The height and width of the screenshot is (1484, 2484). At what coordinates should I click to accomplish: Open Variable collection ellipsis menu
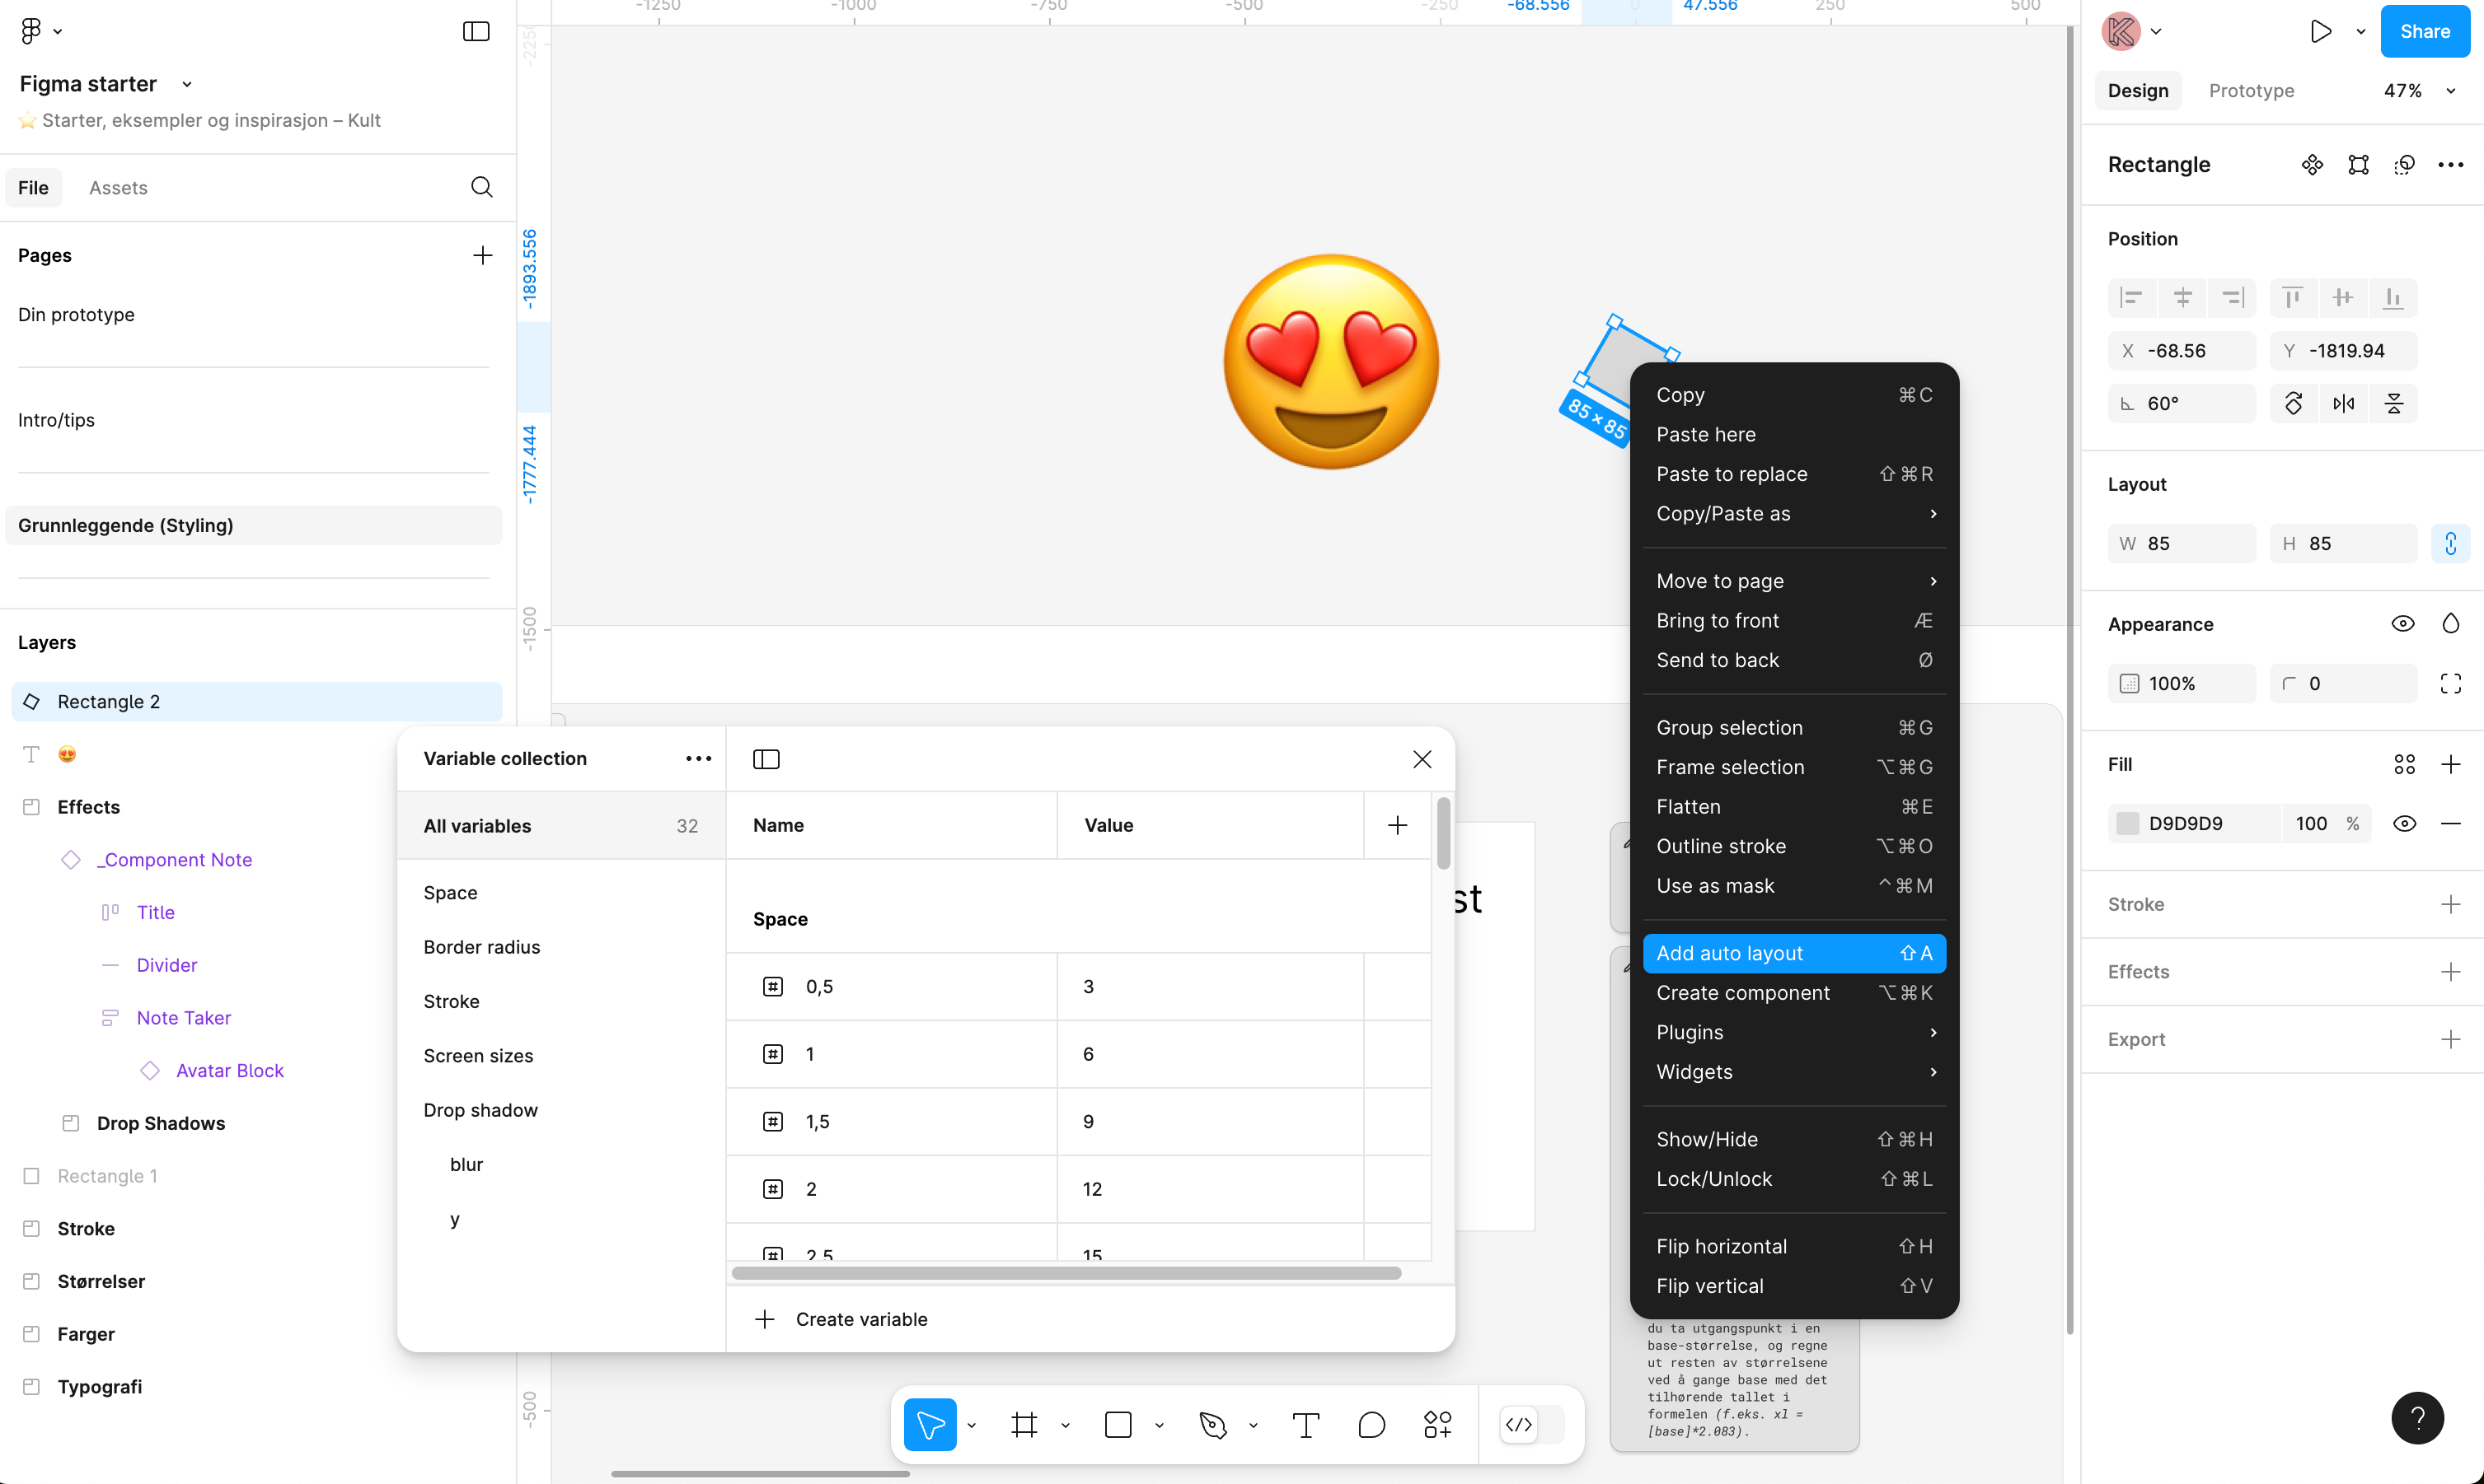699,758
